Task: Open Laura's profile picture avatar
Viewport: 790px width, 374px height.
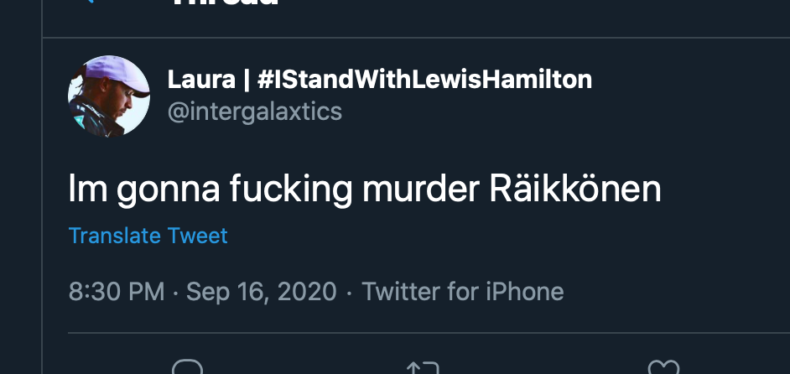Action: click(x=109, y=96)
